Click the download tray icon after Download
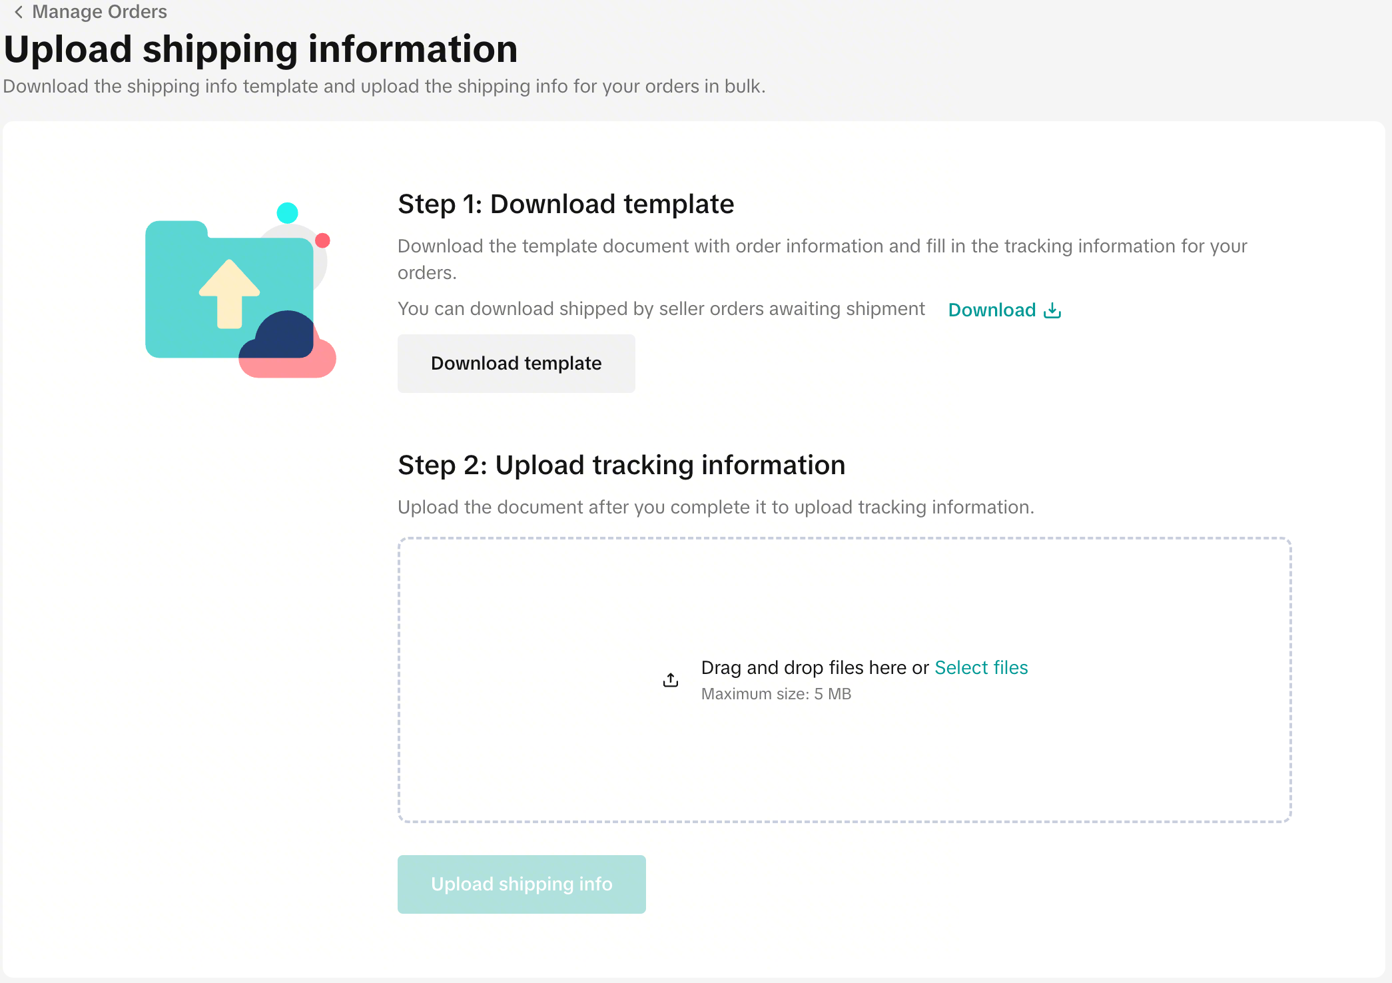Viewport: 1392px width, 983px height. 1052,310
